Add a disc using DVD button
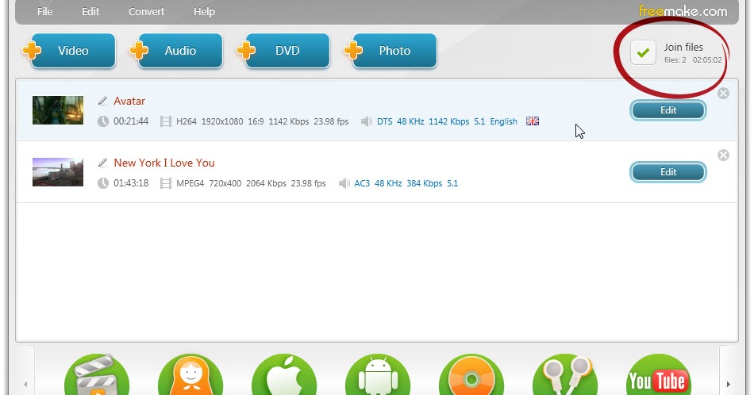Screen dimensions: 754x395 pos(287,51)
